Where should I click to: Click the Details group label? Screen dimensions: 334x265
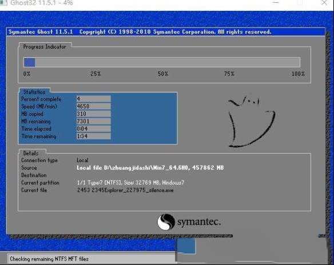tap(31, 153)
